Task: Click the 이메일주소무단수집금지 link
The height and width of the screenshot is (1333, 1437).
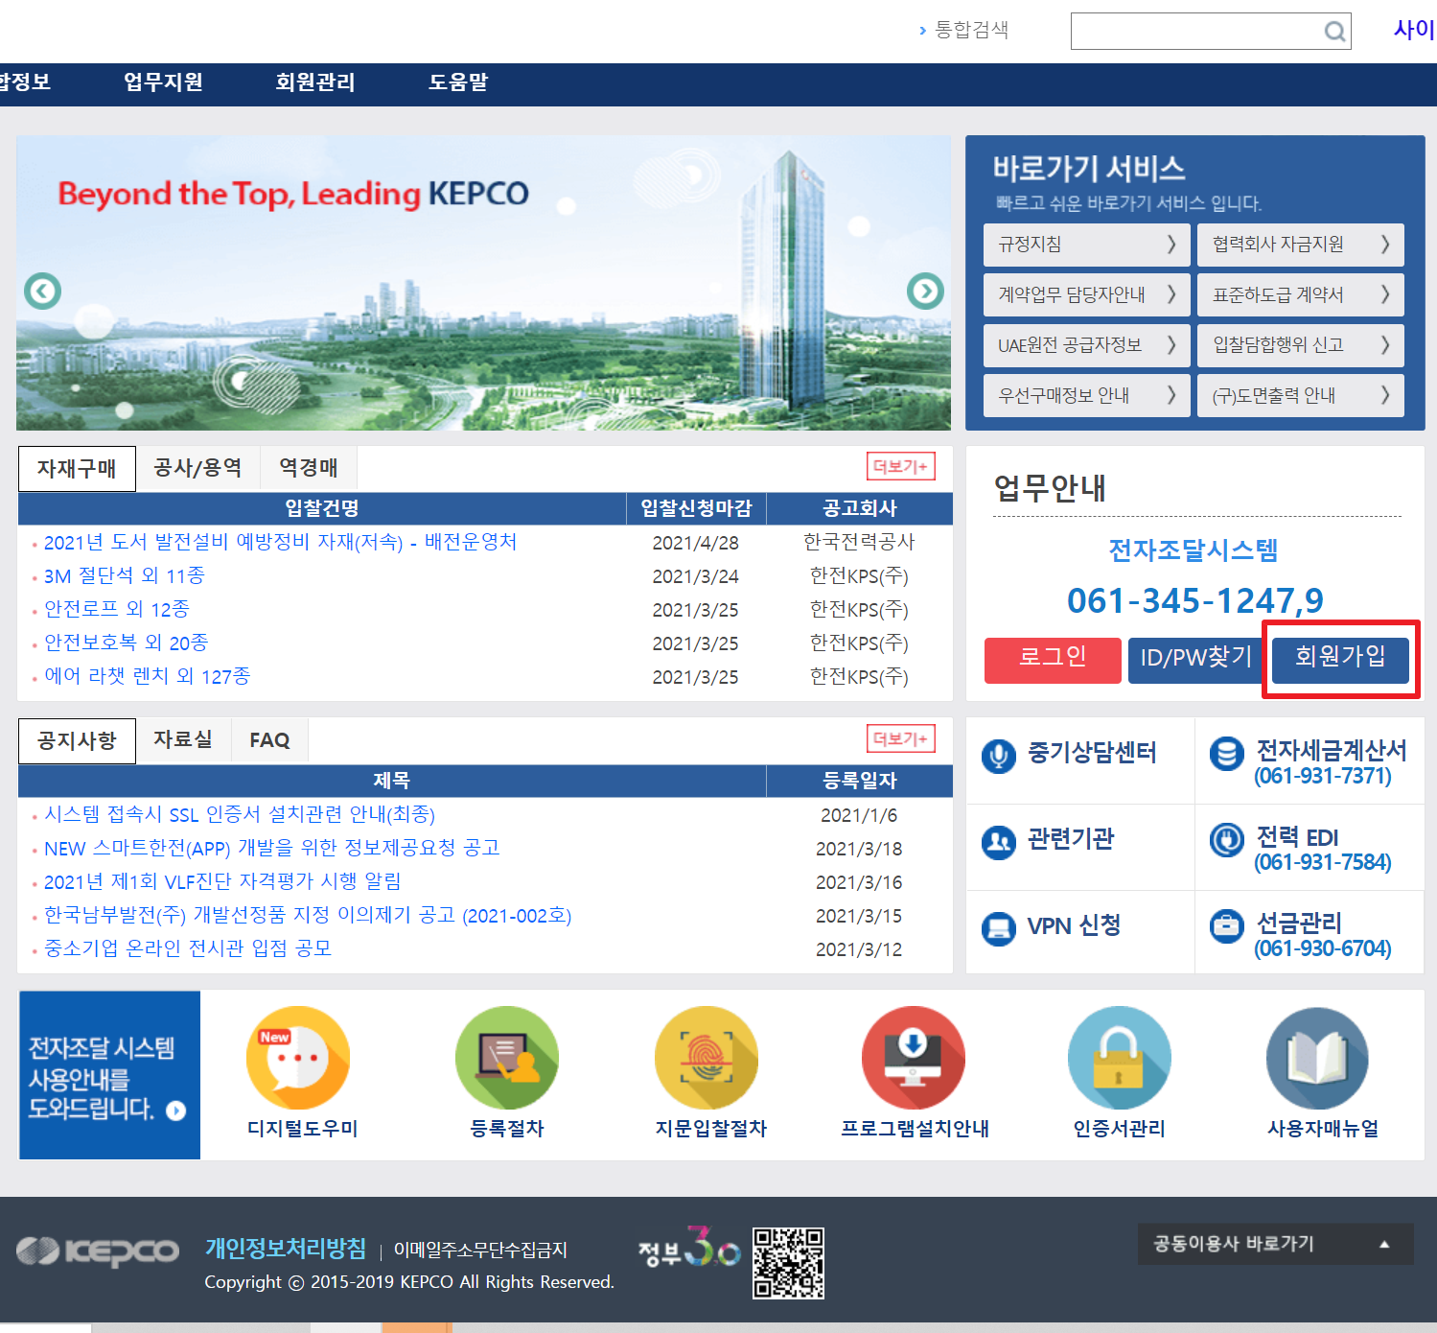Action: tap(480, 1251)
